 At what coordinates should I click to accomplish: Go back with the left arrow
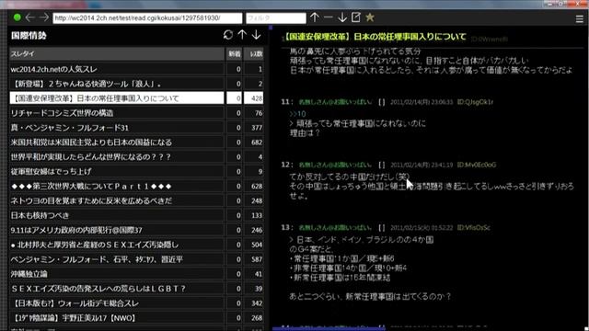pyautogui.click(x=30, y=17)
